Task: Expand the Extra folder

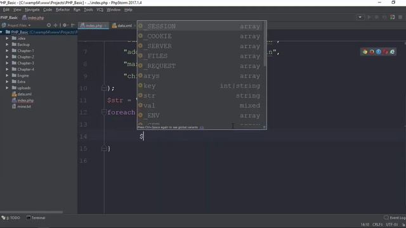Action: point(7,82)
